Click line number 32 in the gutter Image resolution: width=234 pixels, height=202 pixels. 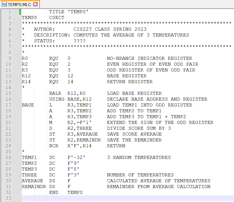click(x=8, y=192)
